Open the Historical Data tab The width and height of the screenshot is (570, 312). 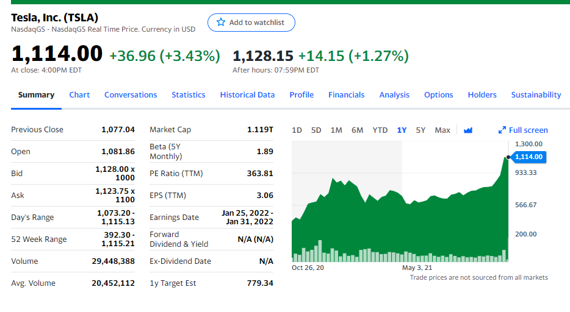click(x=247, y=94)
